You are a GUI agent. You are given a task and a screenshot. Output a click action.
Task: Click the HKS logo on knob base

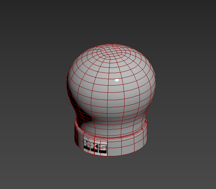pos(95,147)
